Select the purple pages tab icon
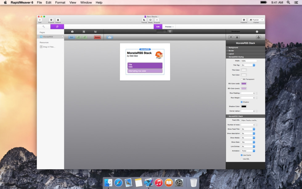302x189 pixels. [57, 27]
